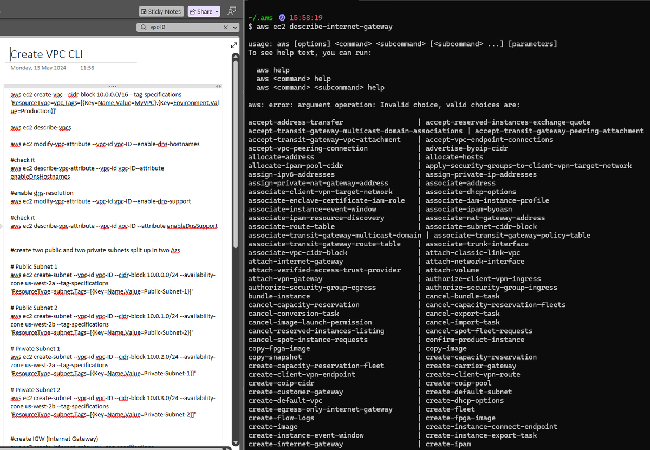Click the 'aws <command> <subcommand> help' terminal line

[321, 87]
